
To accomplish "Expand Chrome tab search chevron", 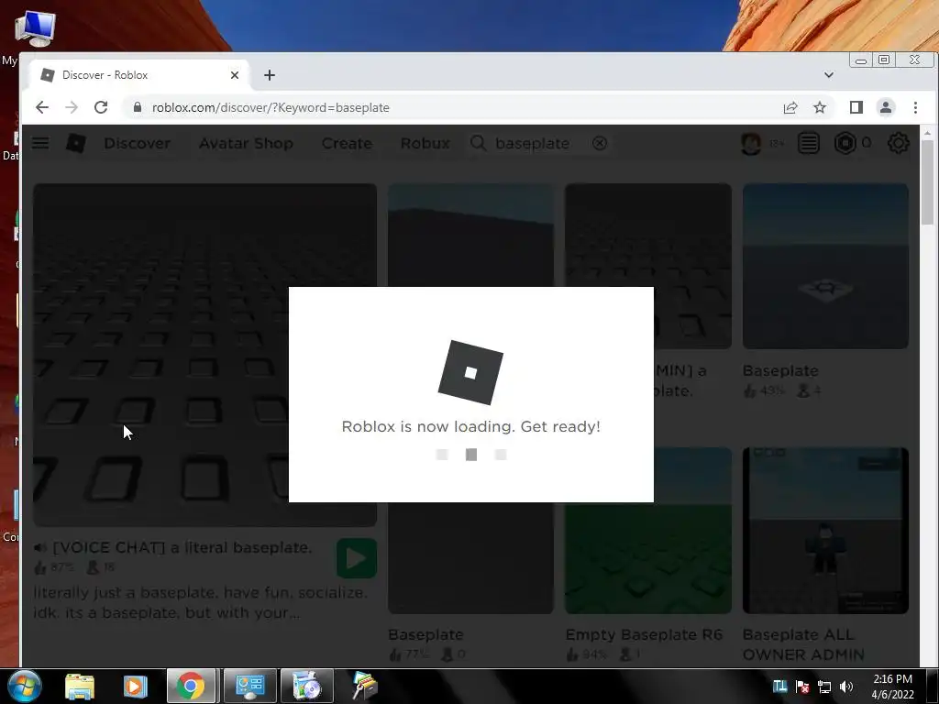I will tap(829, 75).
